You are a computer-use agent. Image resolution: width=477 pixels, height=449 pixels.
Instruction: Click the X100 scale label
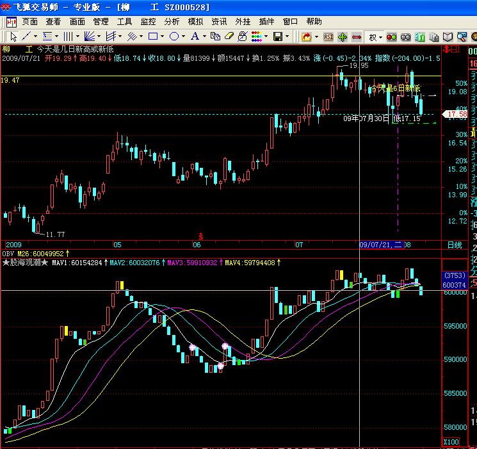451,442
